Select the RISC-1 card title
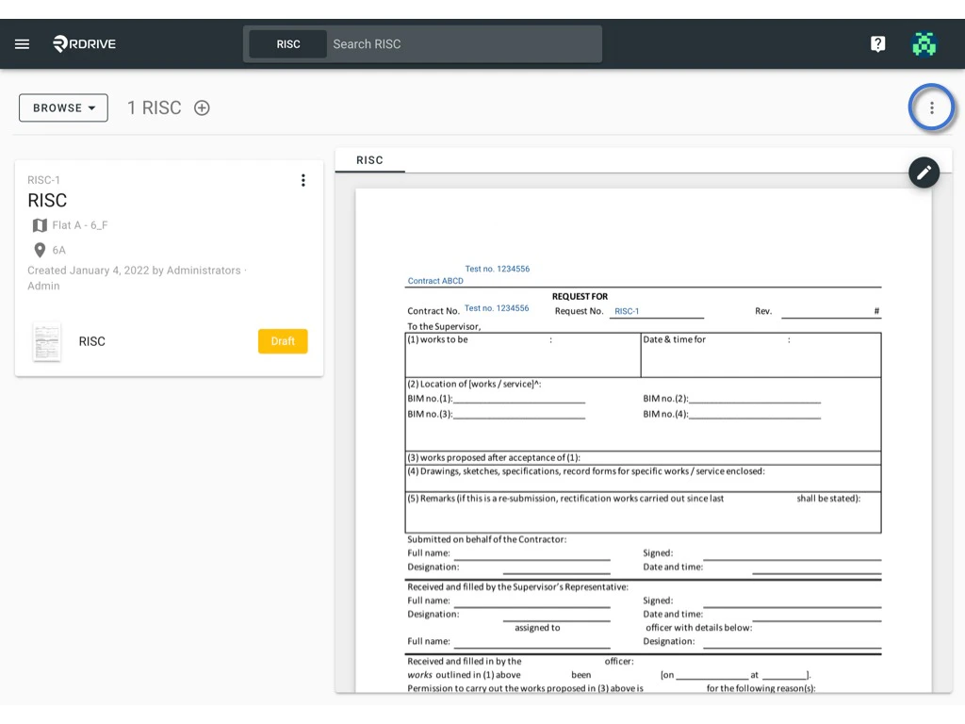Viewport: 965px width, 724px height. (47, 201)
